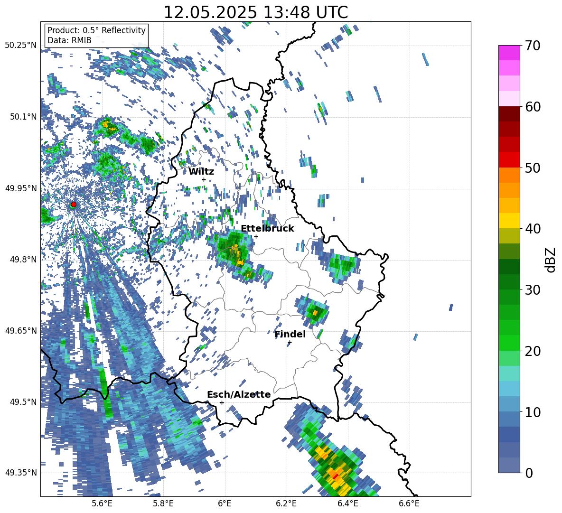Click the Product: 0.5° Reflectivity text
This screenshot has width=562, height=513.
click(x=96, y=30)
